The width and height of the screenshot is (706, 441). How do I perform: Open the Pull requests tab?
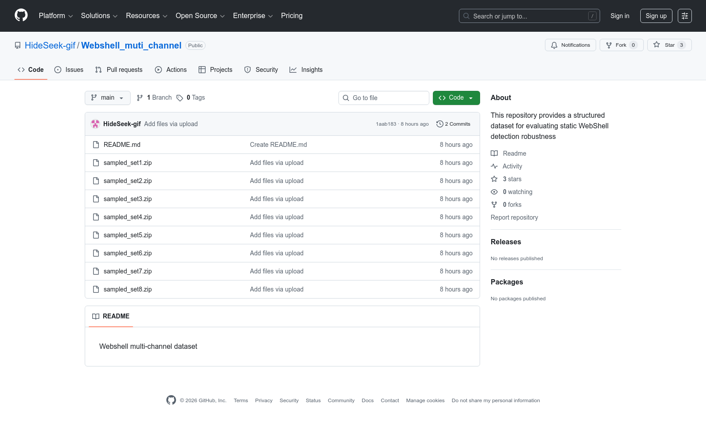coord(119,70)
